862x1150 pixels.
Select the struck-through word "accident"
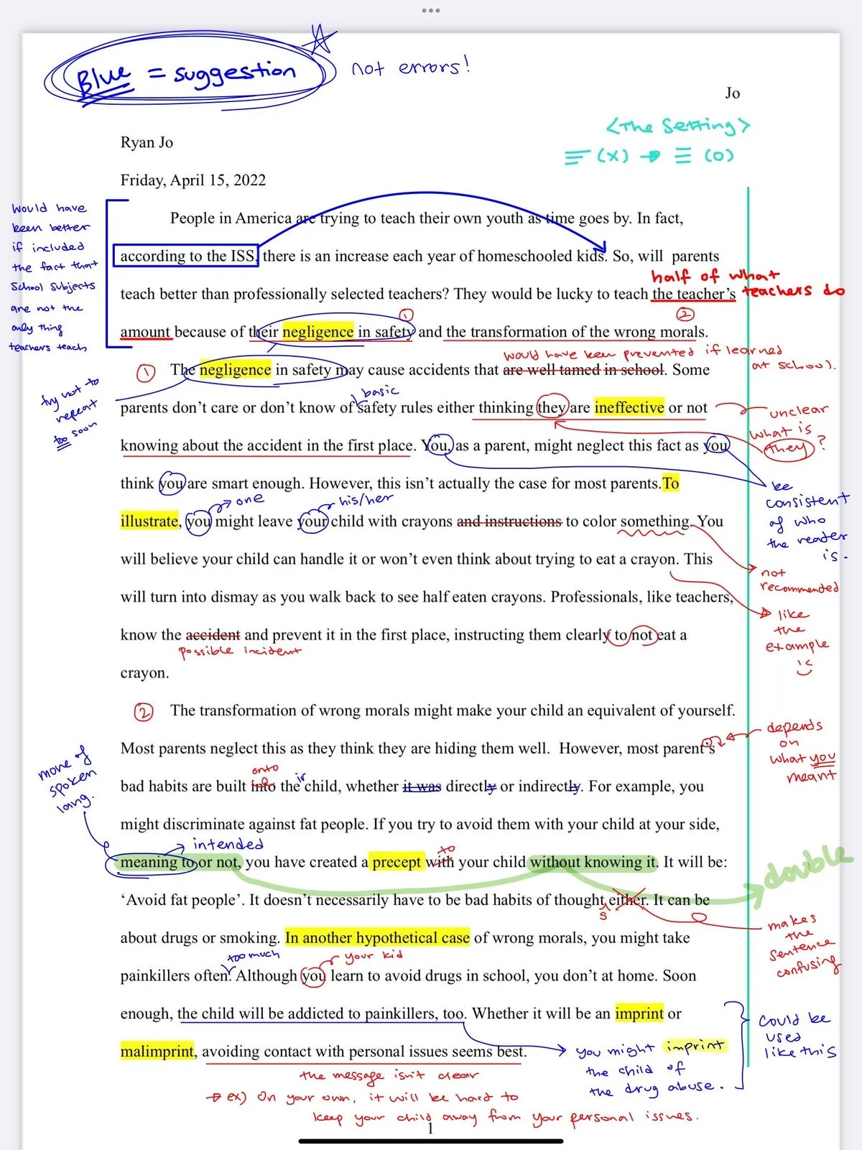pyautogui.click(x=213, y=635)
